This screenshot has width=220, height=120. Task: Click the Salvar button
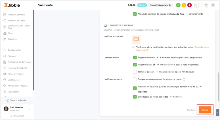pos(205,110)
